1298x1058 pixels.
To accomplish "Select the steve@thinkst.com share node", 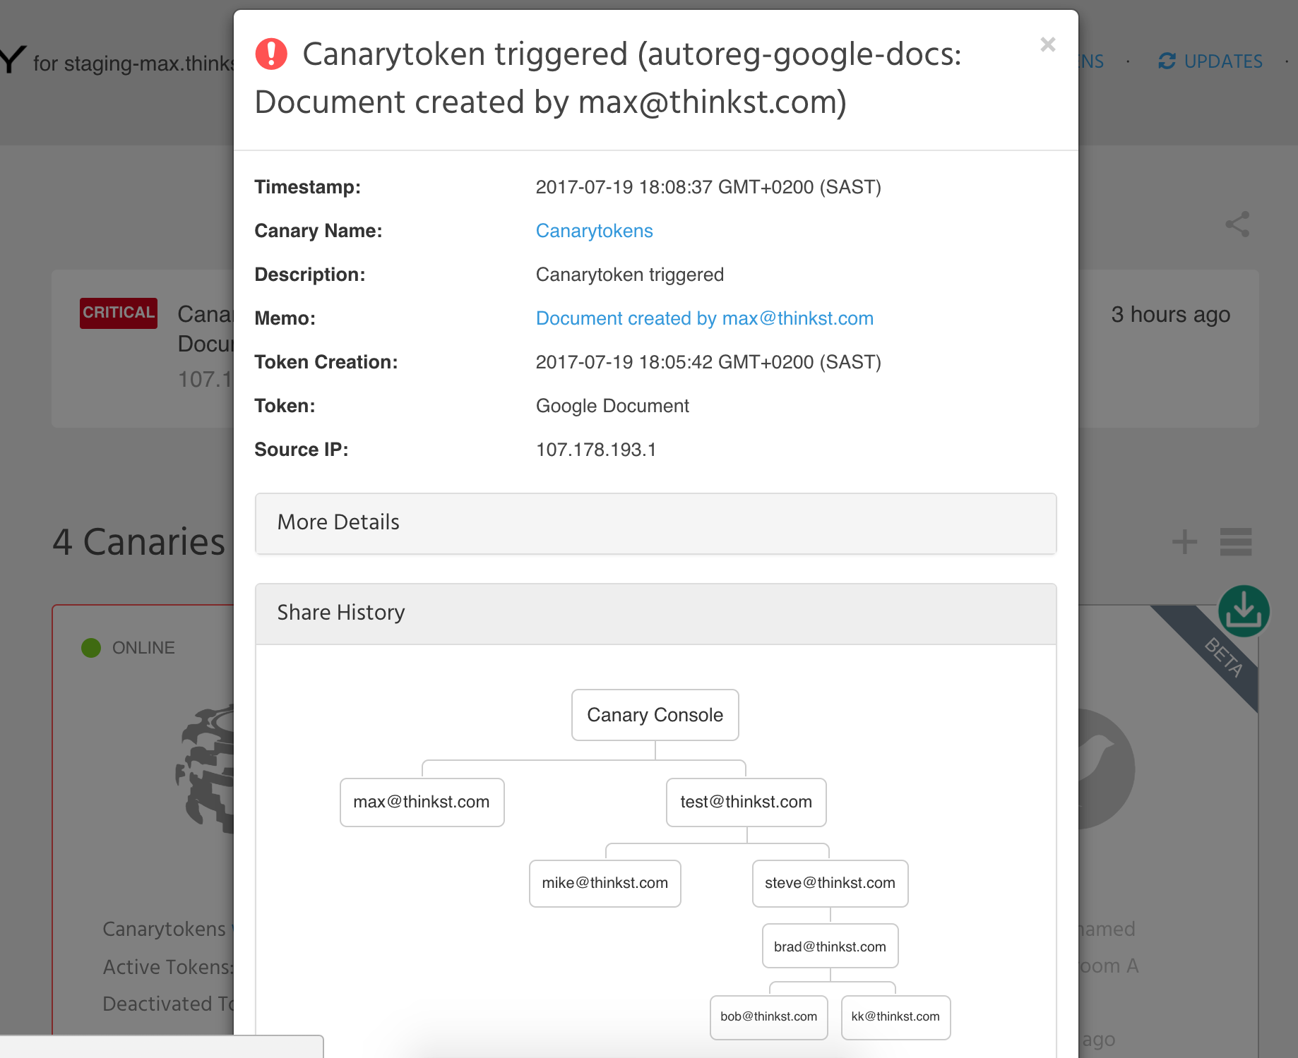I will click(x=830, y=884).
